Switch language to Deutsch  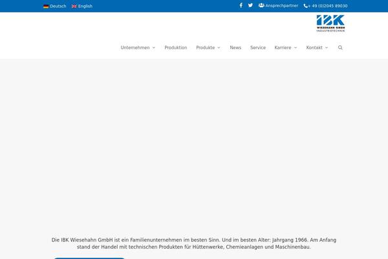coord(58,6)
